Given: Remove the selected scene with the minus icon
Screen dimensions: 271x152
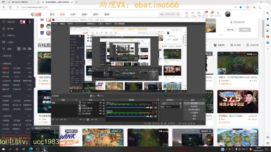Looking at the screenshot, I should click(57, 120).
